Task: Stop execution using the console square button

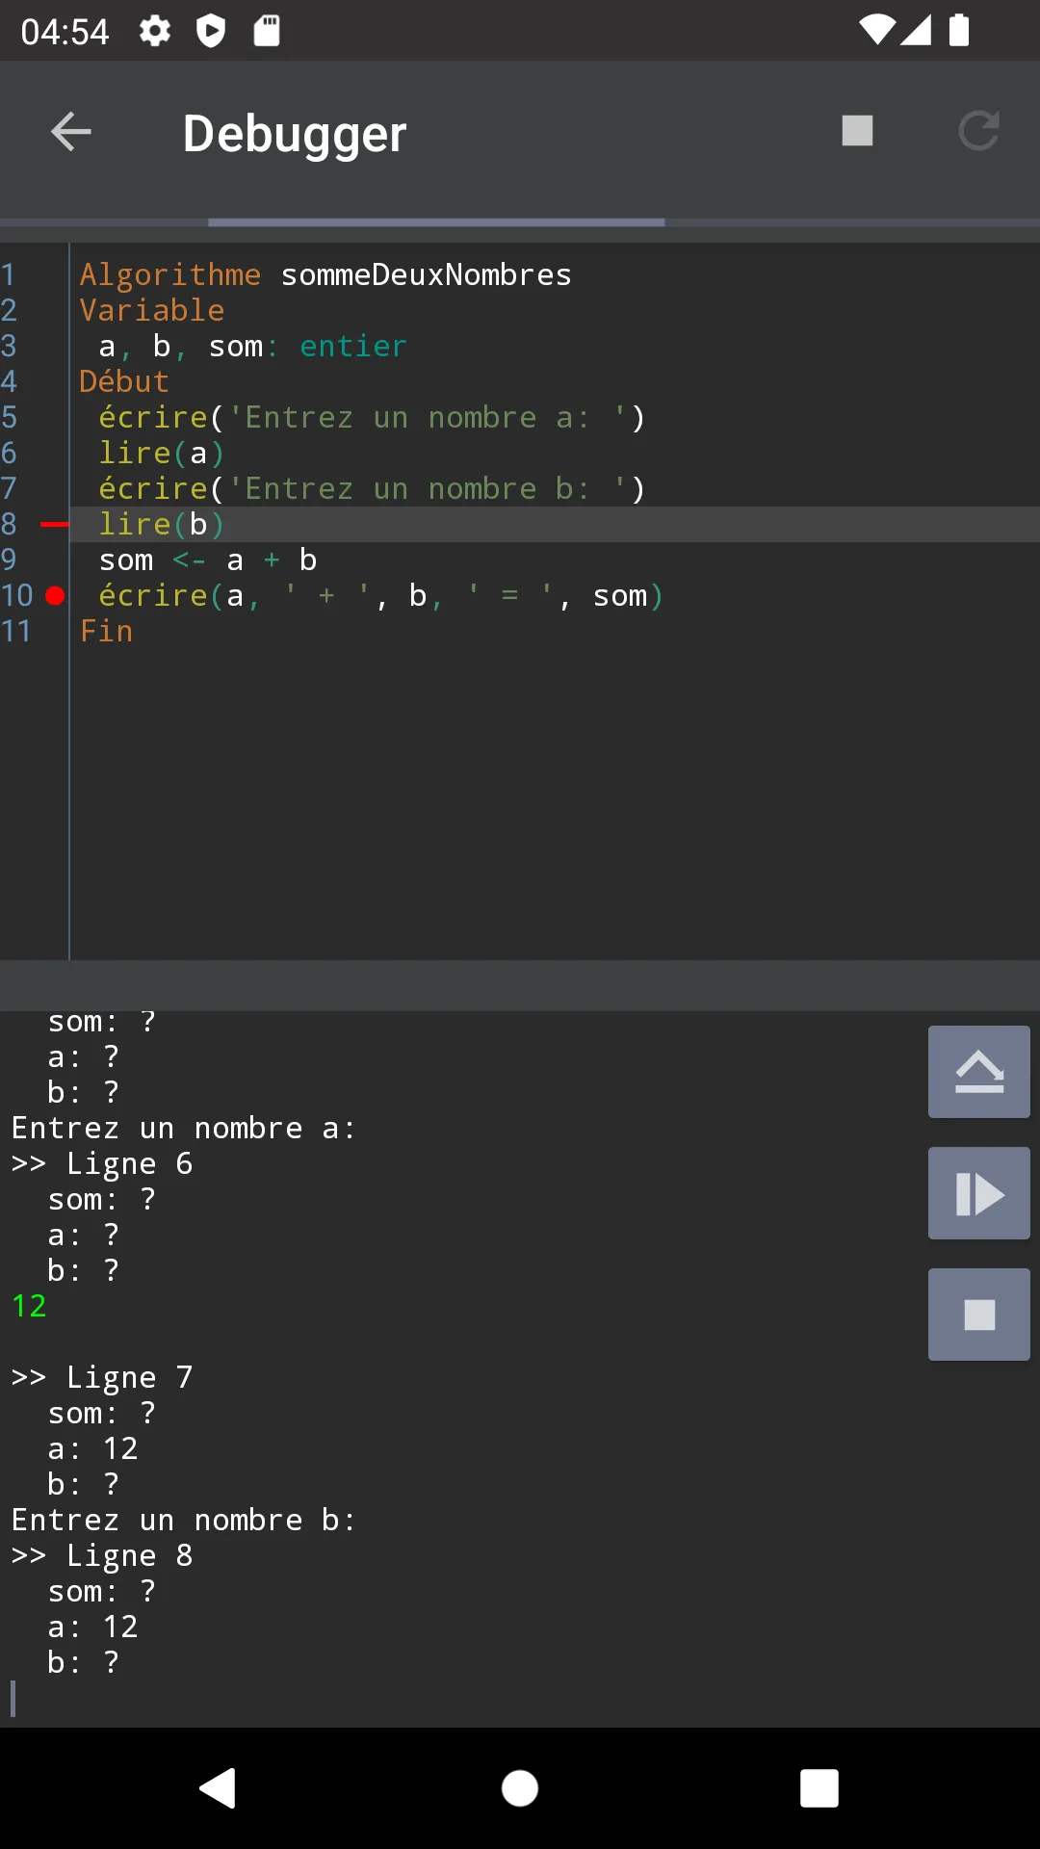Action: click(978, 1315)
